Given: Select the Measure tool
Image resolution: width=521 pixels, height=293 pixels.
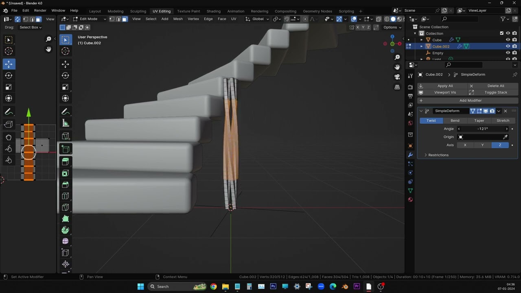Looking at the screenshot, I should (66, 123).
